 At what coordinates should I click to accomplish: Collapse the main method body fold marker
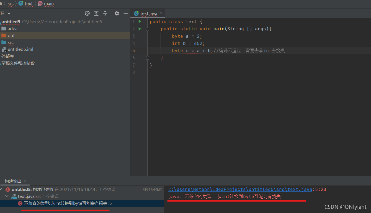(x=147, y=29)
